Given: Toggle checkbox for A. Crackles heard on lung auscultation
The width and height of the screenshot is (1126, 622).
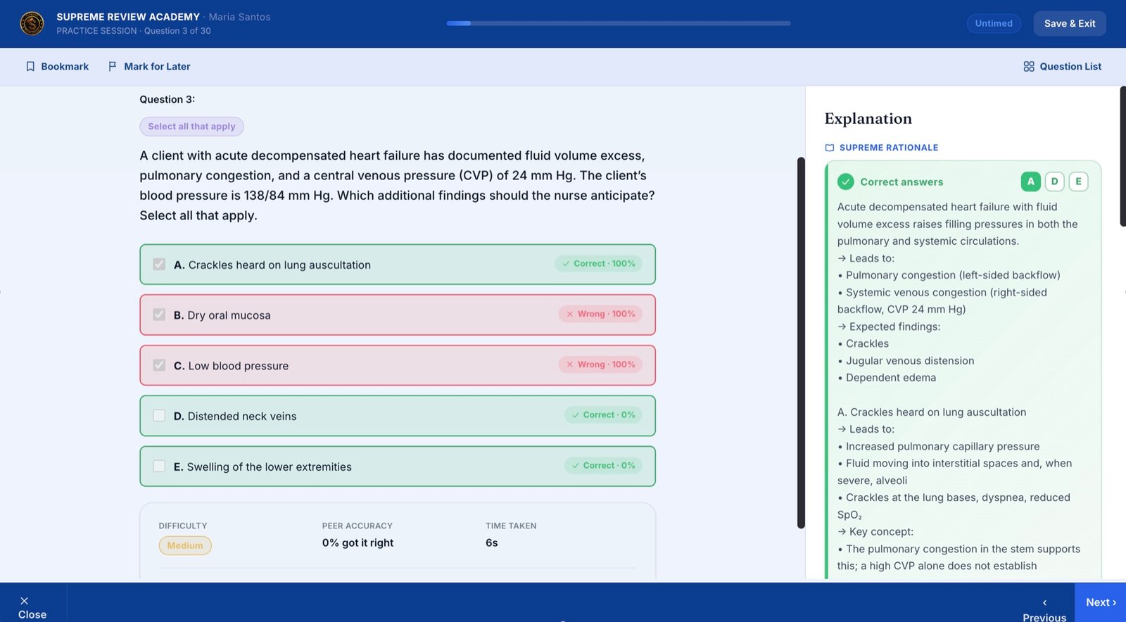Looking at the screenshot, I should click(159, 265).
